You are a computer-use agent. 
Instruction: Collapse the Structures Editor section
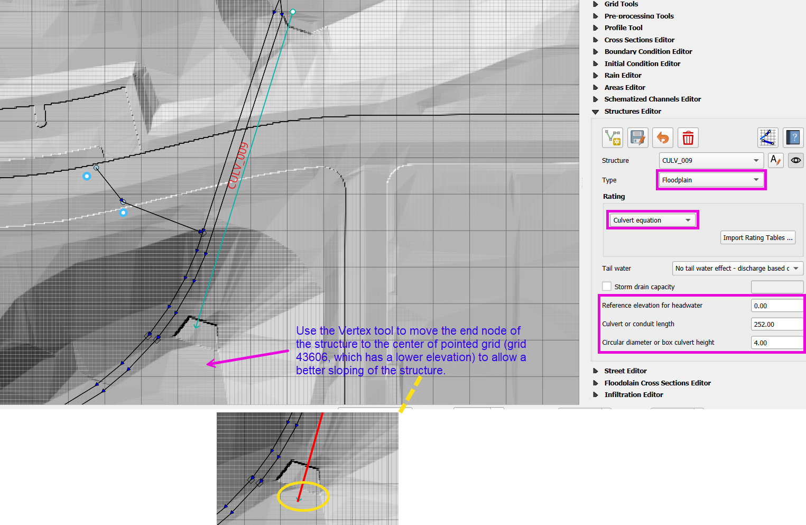tap(596, 111)
